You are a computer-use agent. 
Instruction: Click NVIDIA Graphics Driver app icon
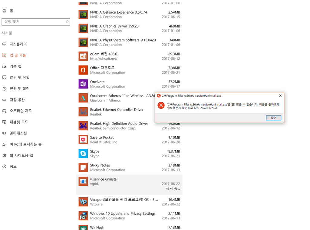coord(83,28)
